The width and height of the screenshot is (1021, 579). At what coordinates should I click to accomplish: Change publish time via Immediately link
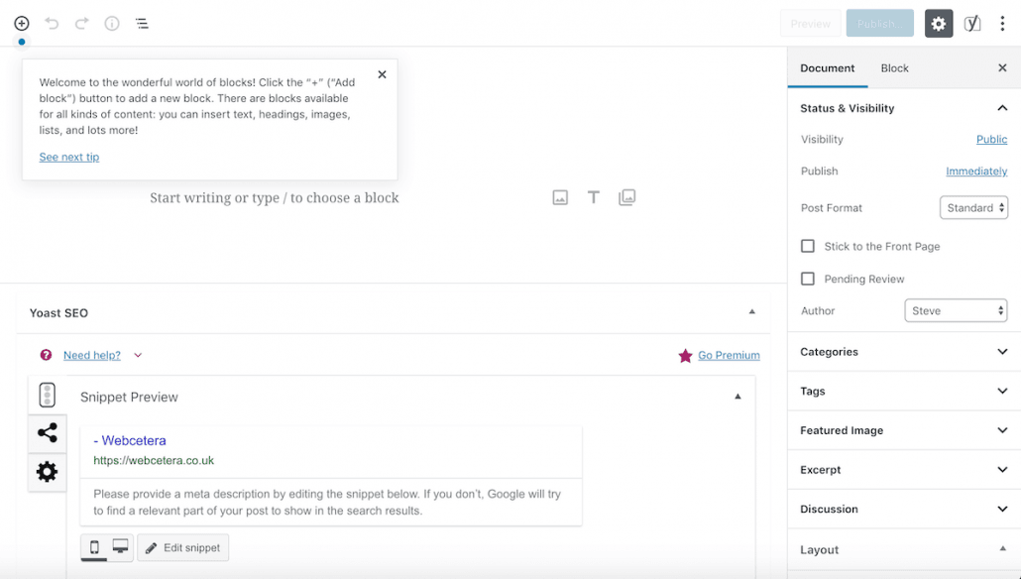[976, 172]
